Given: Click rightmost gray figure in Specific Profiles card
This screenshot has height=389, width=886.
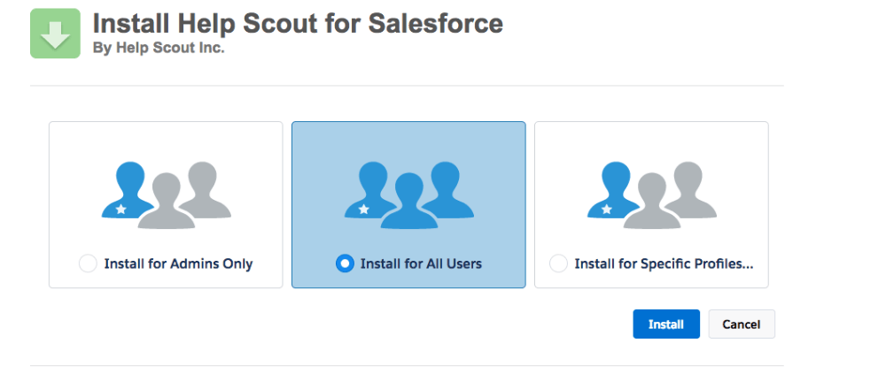Looking at the screenshot, I should coord(686,188).
